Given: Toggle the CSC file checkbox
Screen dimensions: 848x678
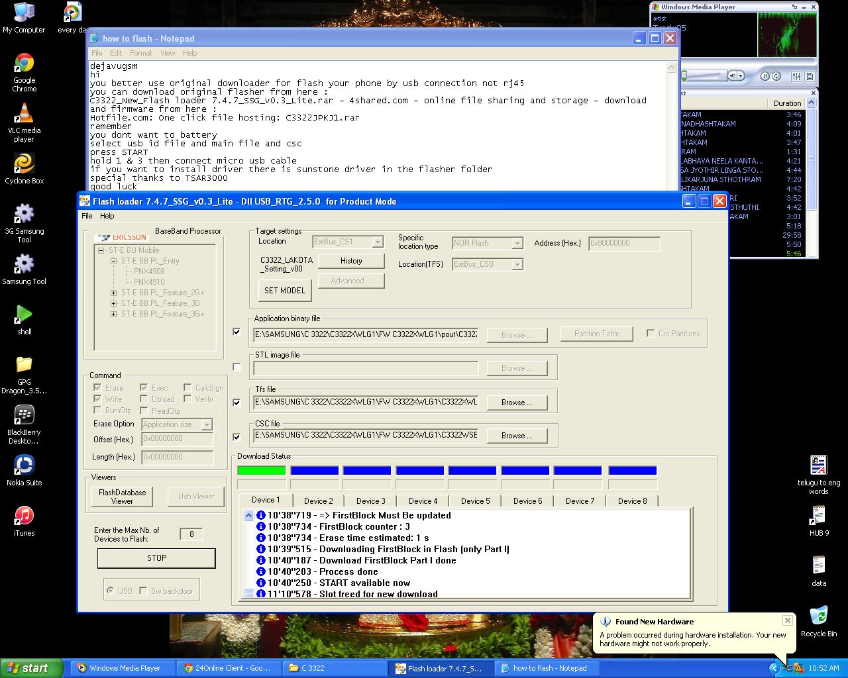Looking at the screenshot, I should click(x=237, y=437).
